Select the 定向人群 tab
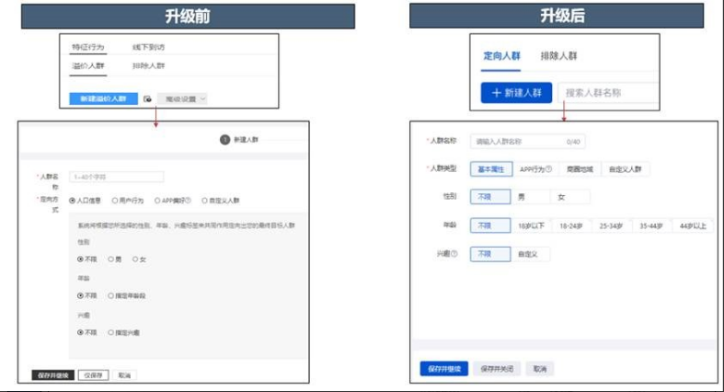The height and width of the screenshot is (392, 724). coord(501,56)
